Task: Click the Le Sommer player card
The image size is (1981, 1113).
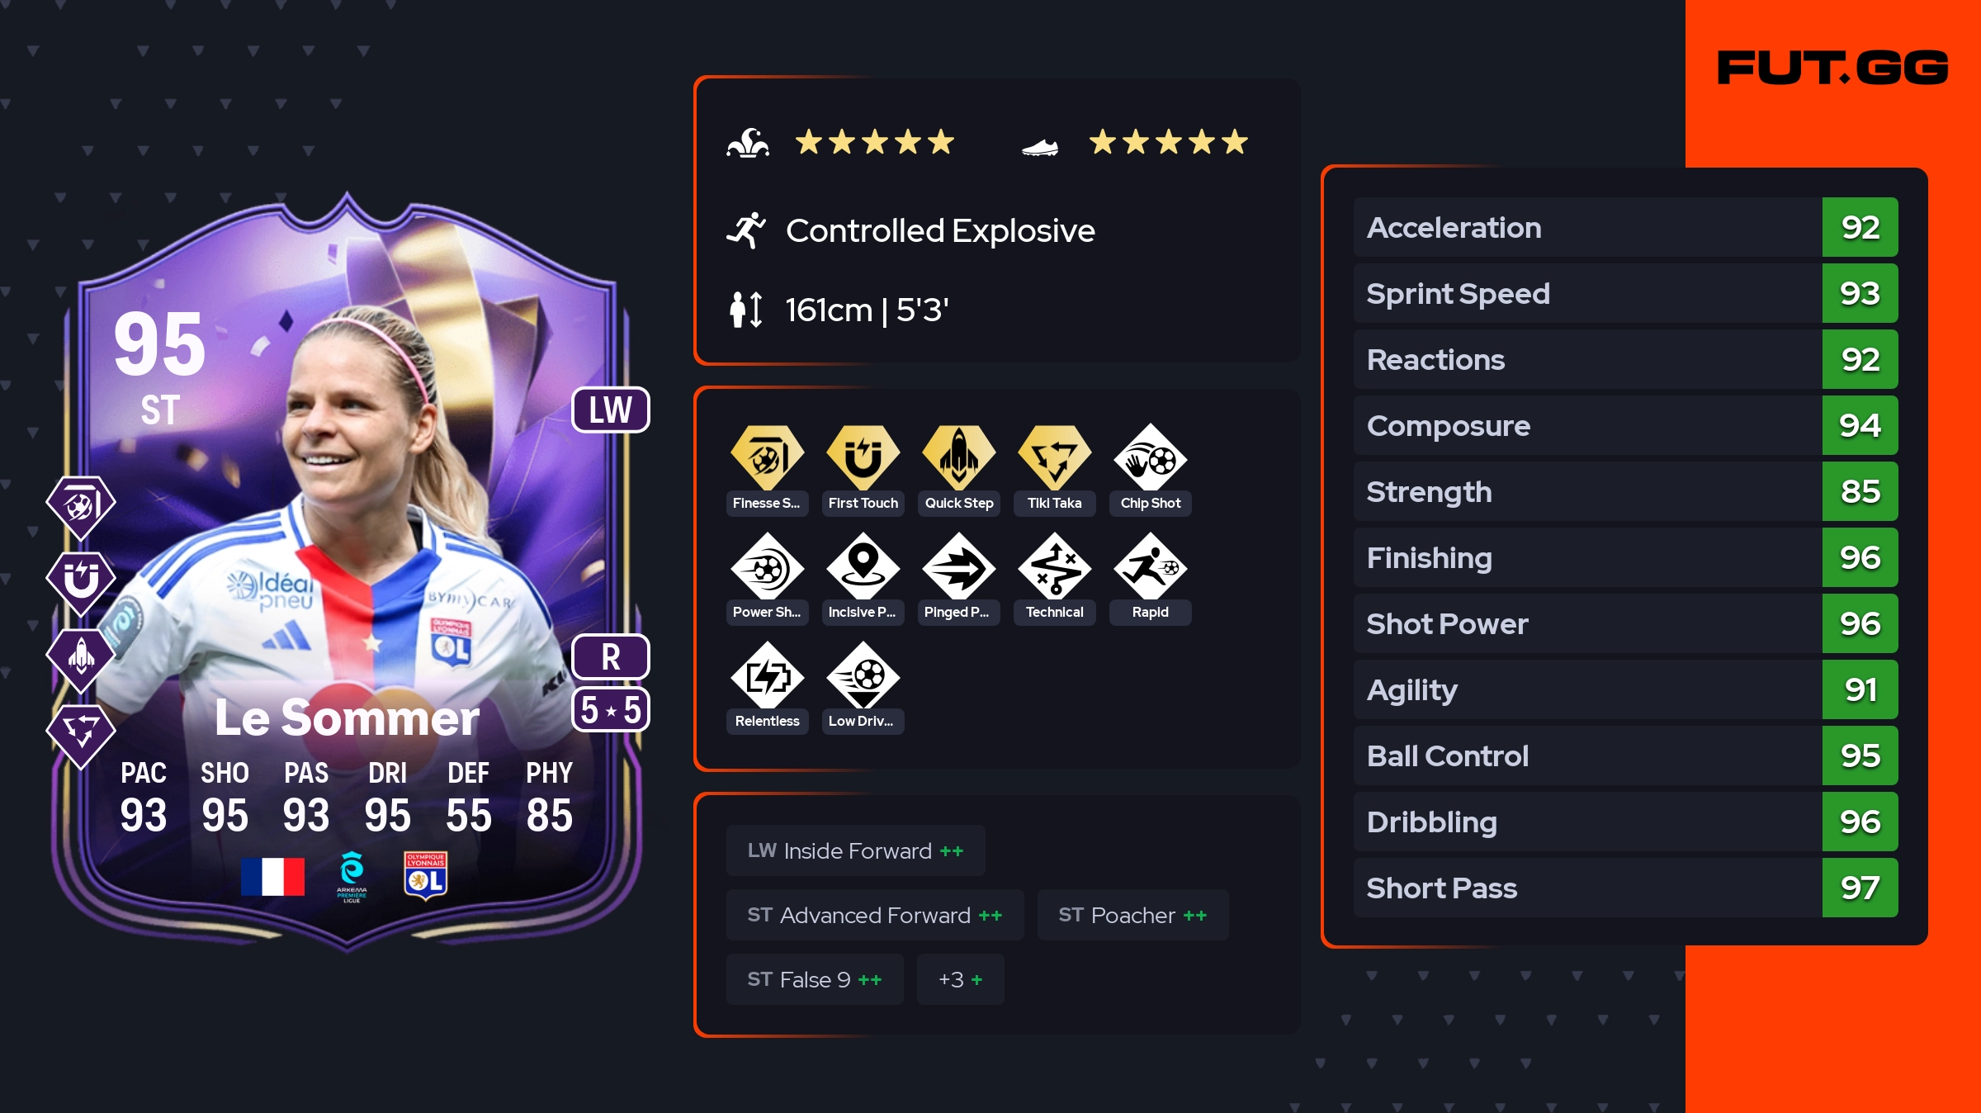Action: tap(347, 570)
